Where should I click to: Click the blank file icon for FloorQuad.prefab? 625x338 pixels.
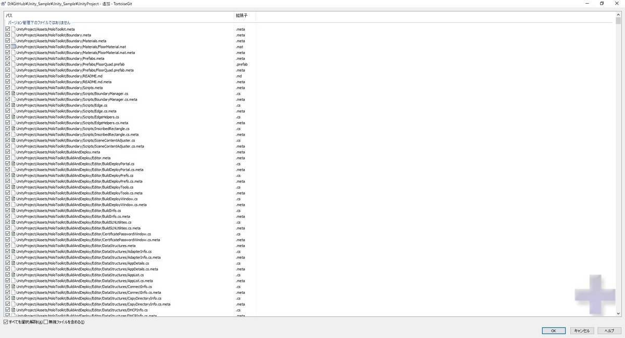click(x=14, y=64)
